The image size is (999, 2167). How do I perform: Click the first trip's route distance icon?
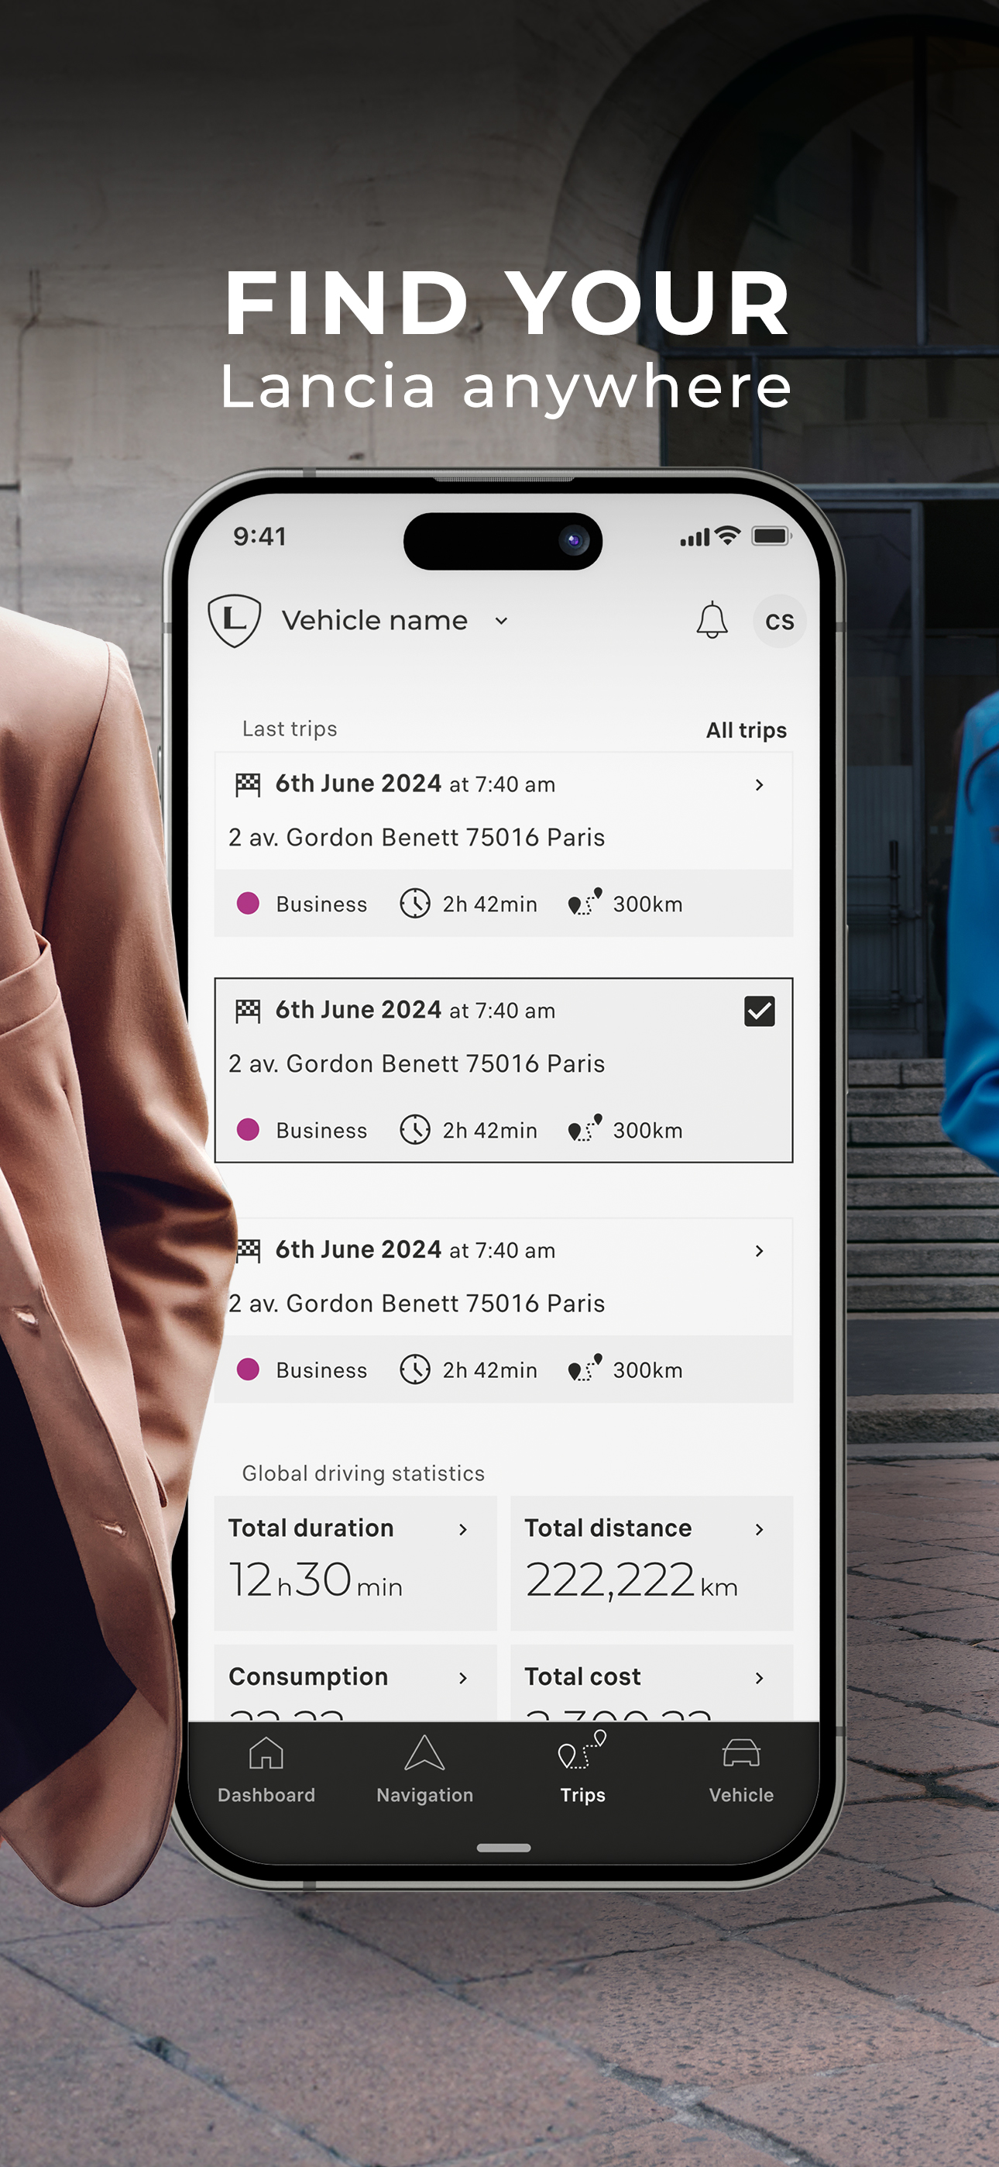point(585,901)
